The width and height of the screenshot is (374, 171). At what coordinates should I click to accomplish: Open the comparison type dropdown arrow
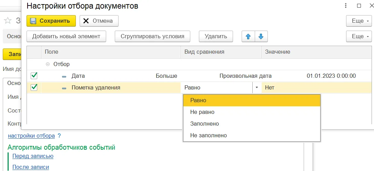point(256,88)
